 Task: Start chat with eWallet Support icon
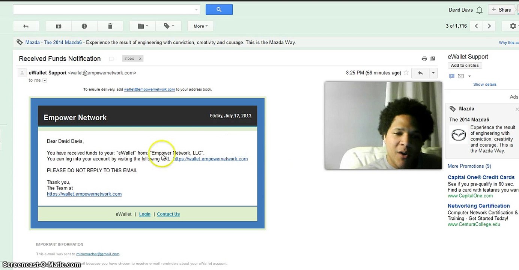point(452,76)
